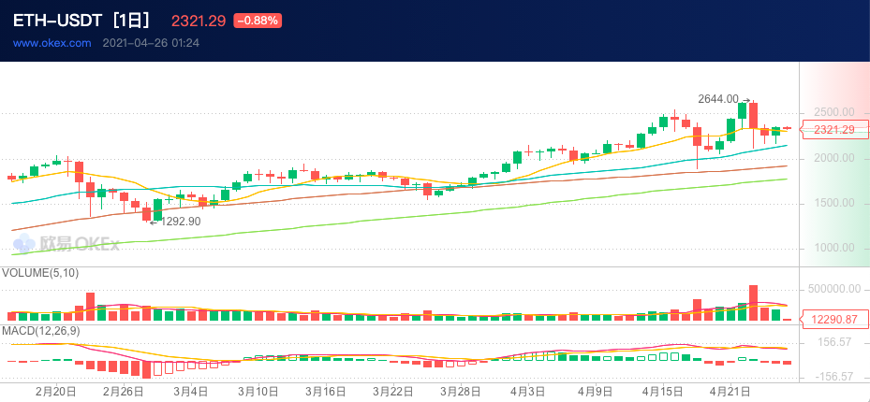This screenshot has height=402, width=870.
Task: Select the MACD(12,26,9) indicator label
Action: (41, 331)
